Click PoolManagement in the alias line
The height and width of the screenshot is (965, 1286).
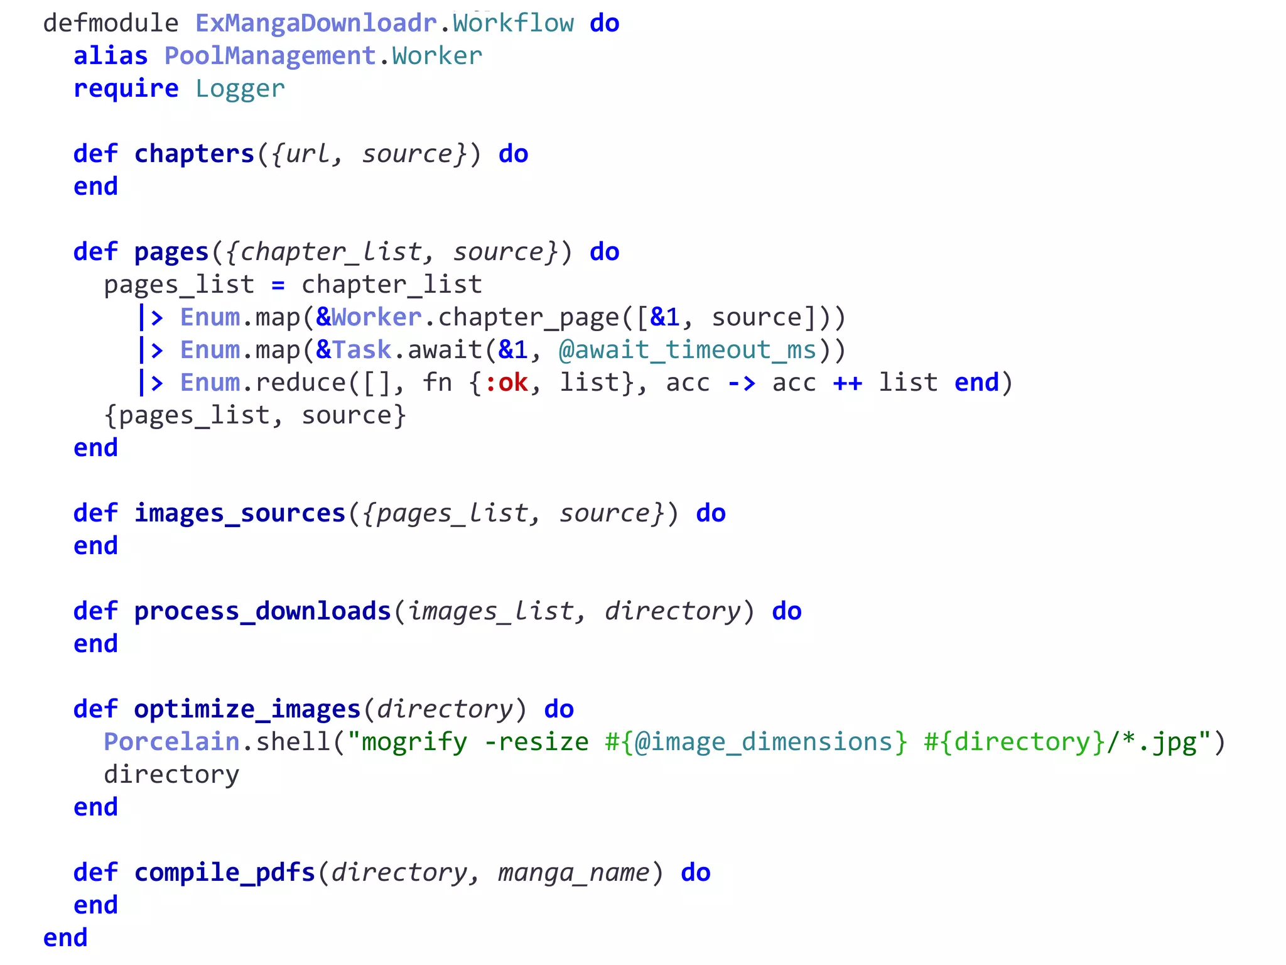pyautogui.click(x=270, y=56)
